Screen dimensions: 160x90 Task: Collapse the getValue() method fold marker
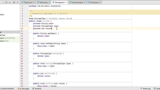28,73
